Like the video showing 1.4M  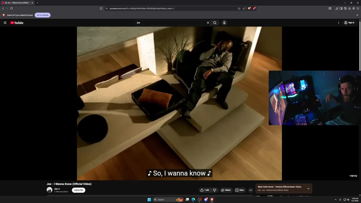pyautogui.click(x=204, y=190)
